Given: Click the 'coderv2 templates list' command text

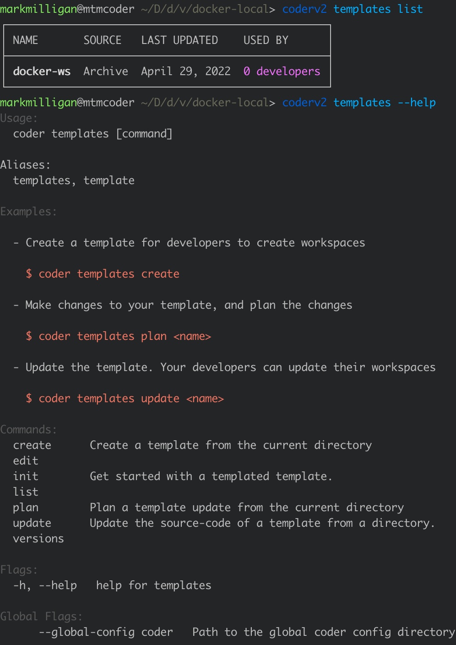Looking at the screenshot, I should pyautogui.click(x=353, y=9).
